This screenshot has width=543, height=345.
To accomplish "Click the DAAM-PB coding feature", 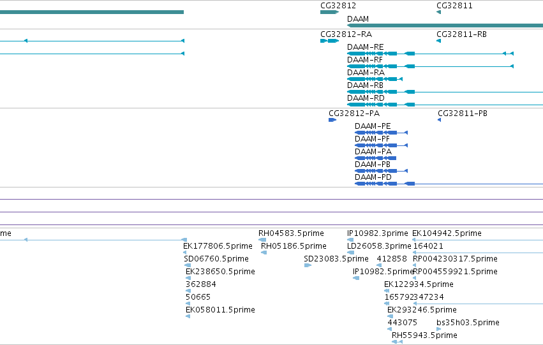I will coord(382,171).
